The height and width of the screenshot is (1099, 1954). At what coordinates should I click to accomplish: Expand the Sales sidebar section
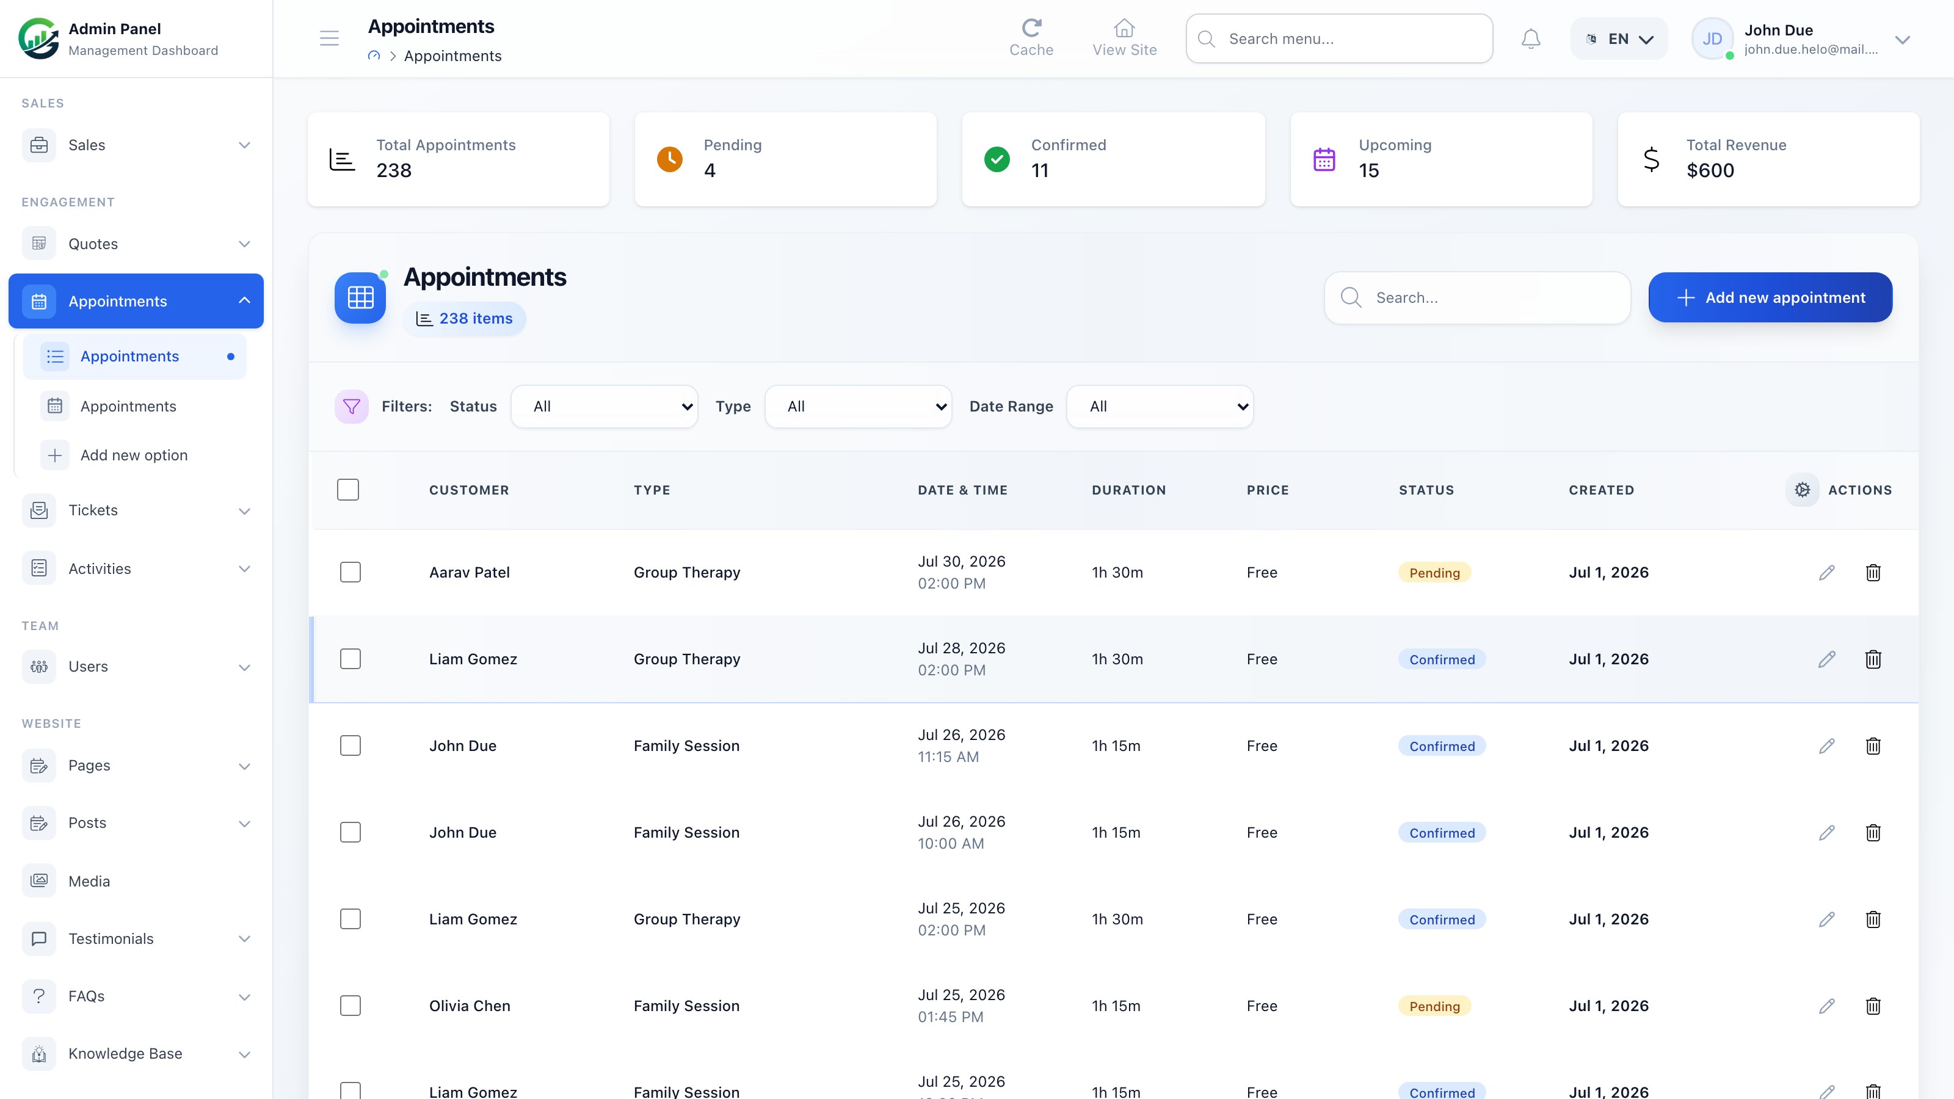coord(136,145)
